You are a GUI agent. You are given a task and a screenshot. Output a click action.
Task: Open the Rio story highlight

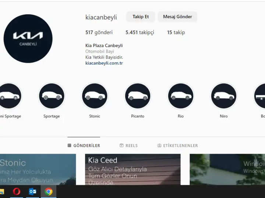click(181, 96)
